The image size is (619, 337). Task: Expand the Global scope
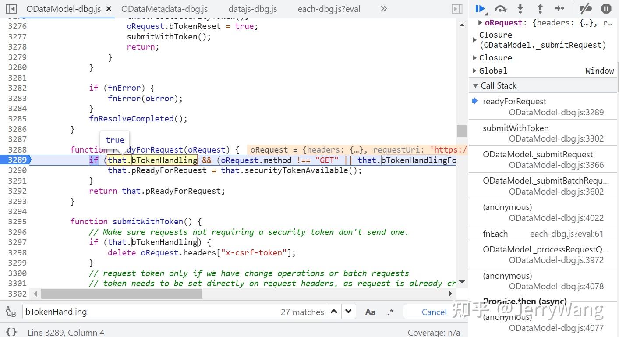click(x=474, y=71)
